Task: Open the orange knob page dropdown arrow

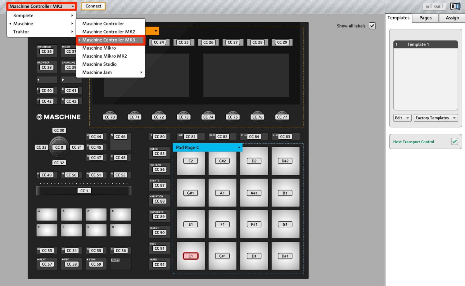Action: click(156, 31)
